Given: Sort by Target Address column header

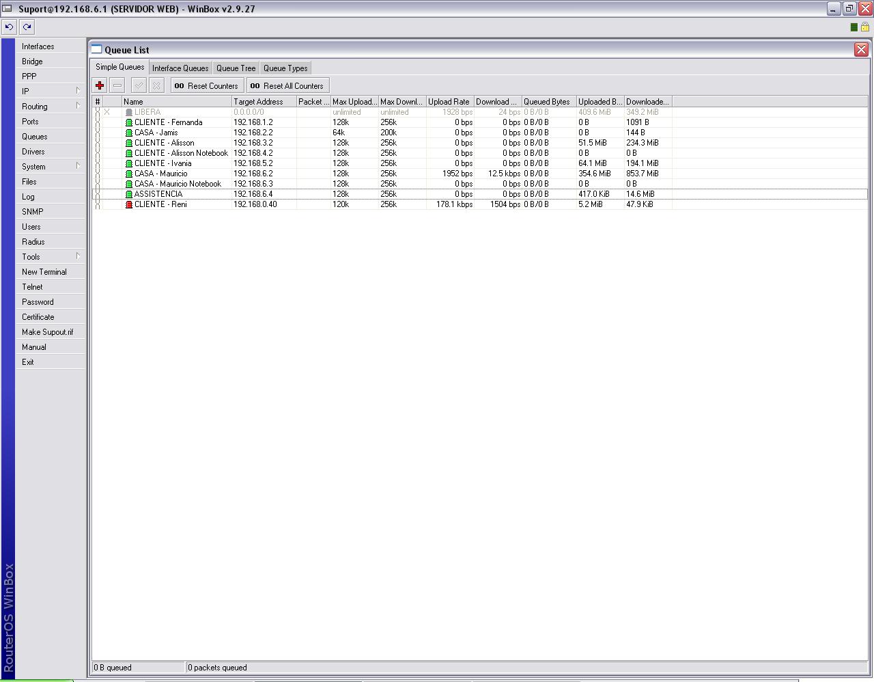Looking at the screenshot, I should pos(264,102).
